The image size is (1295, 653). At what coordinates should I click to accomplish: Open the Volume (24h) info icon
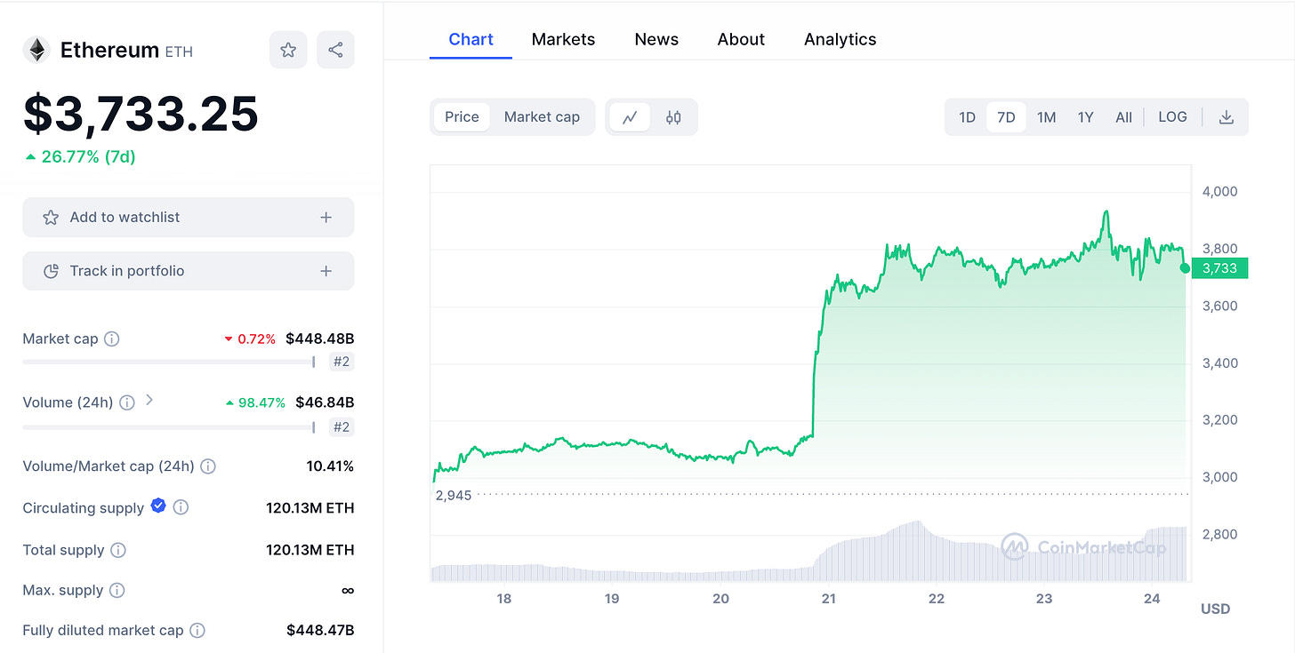point(127,402)
